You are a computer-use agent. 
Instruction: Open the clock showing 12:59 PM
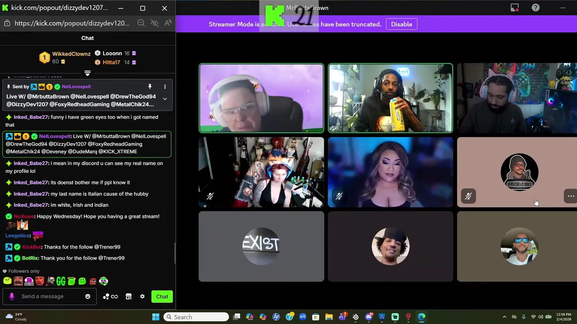point(564,317)
